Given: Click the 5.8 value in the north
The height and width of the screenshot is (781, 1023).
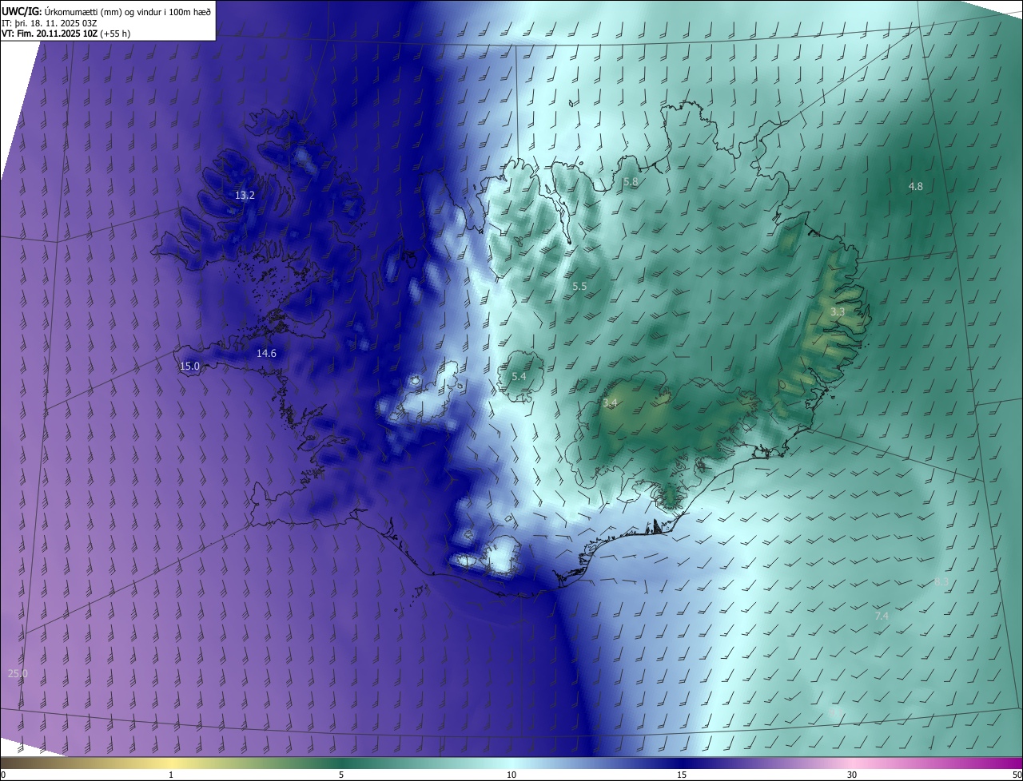Looking at the screenshot, I should [631, 182].
